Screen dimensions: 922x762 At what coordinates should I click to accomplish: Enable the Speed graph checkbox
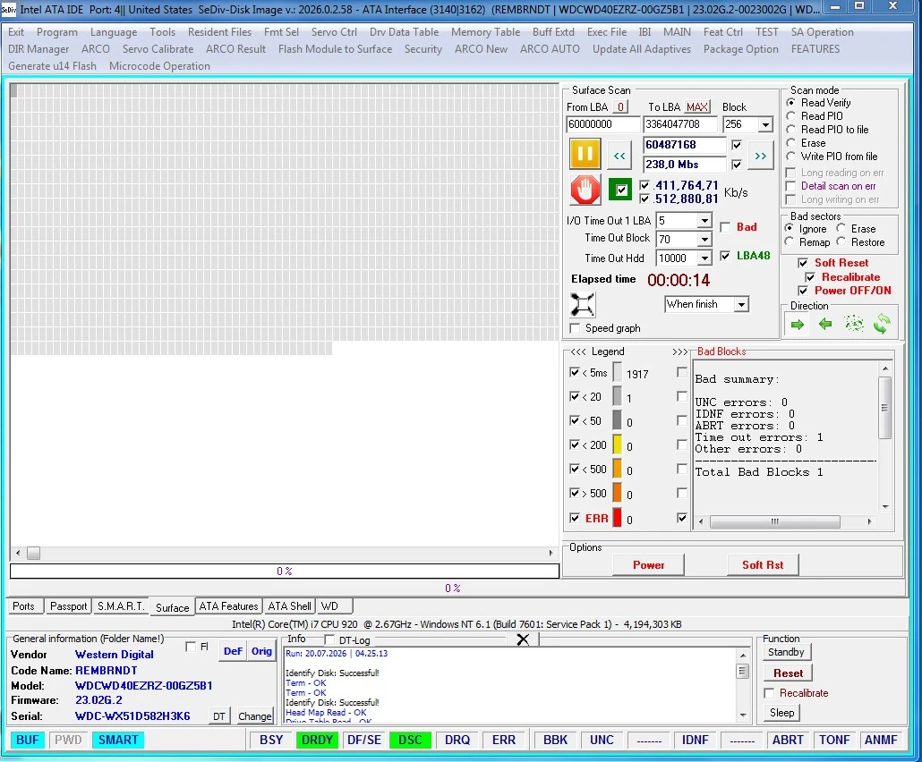click(575, 328)
